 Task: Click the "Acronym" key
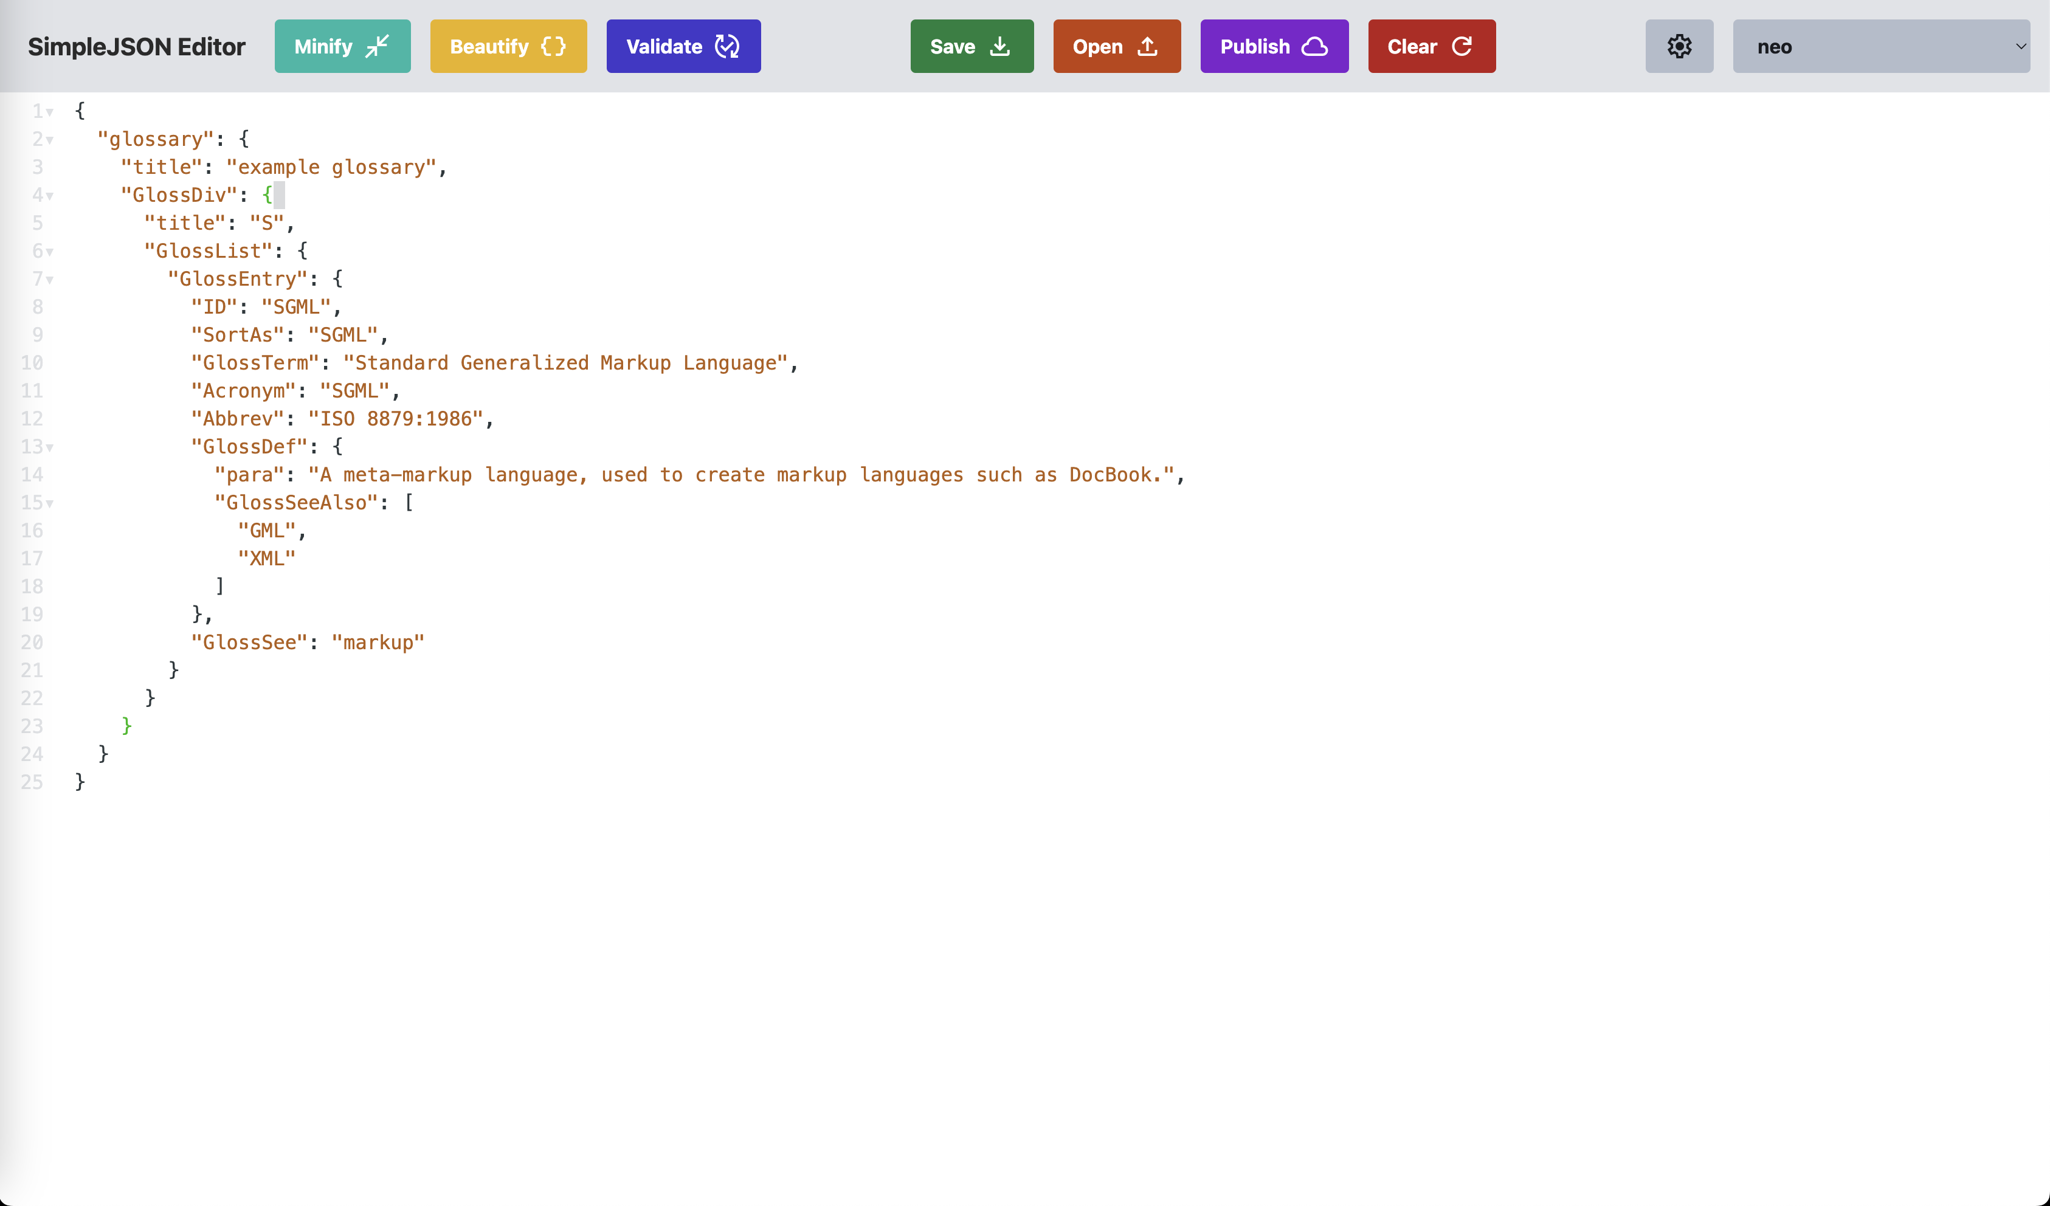click(243, 390)
